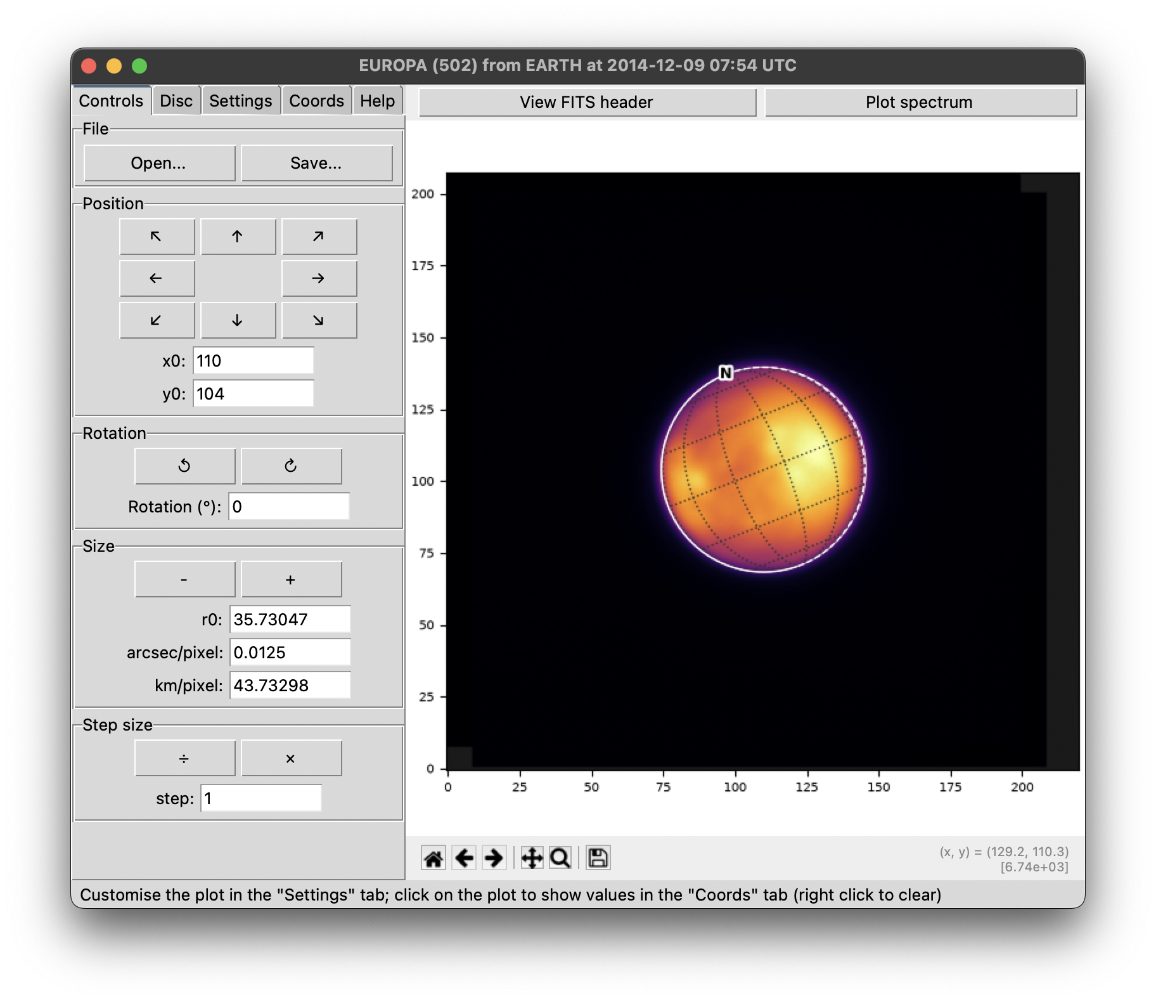Go forward to the next plot view
The height and width of the screenshot is (1002, 1156).
click(x=494, y=858)
